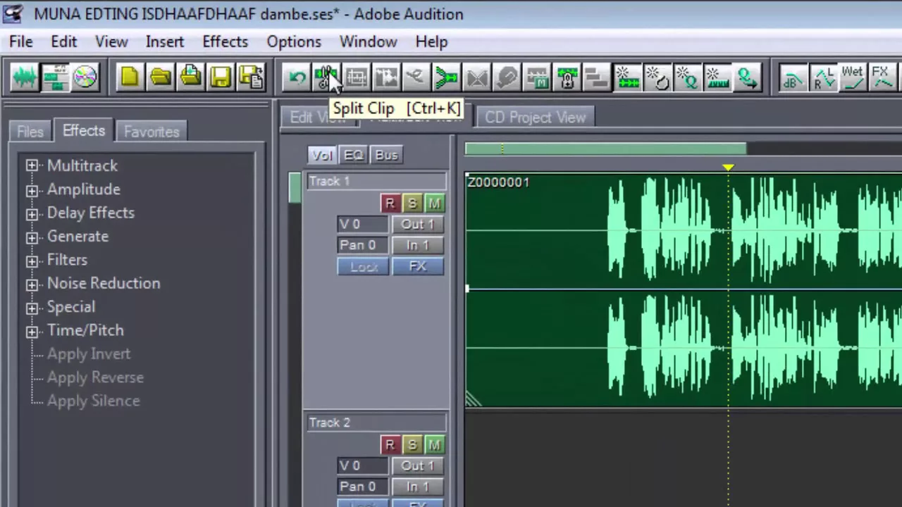This screenshot has height=507, width=902.
Task: Click the green Q with arrow icon
Action: [x=747, y=77]
